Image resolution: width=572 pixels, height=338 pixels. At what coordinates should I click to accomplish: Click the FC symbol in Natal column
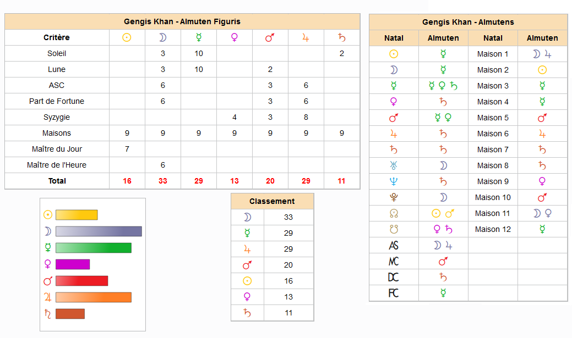pyautogui.click(x=394, y=293)
